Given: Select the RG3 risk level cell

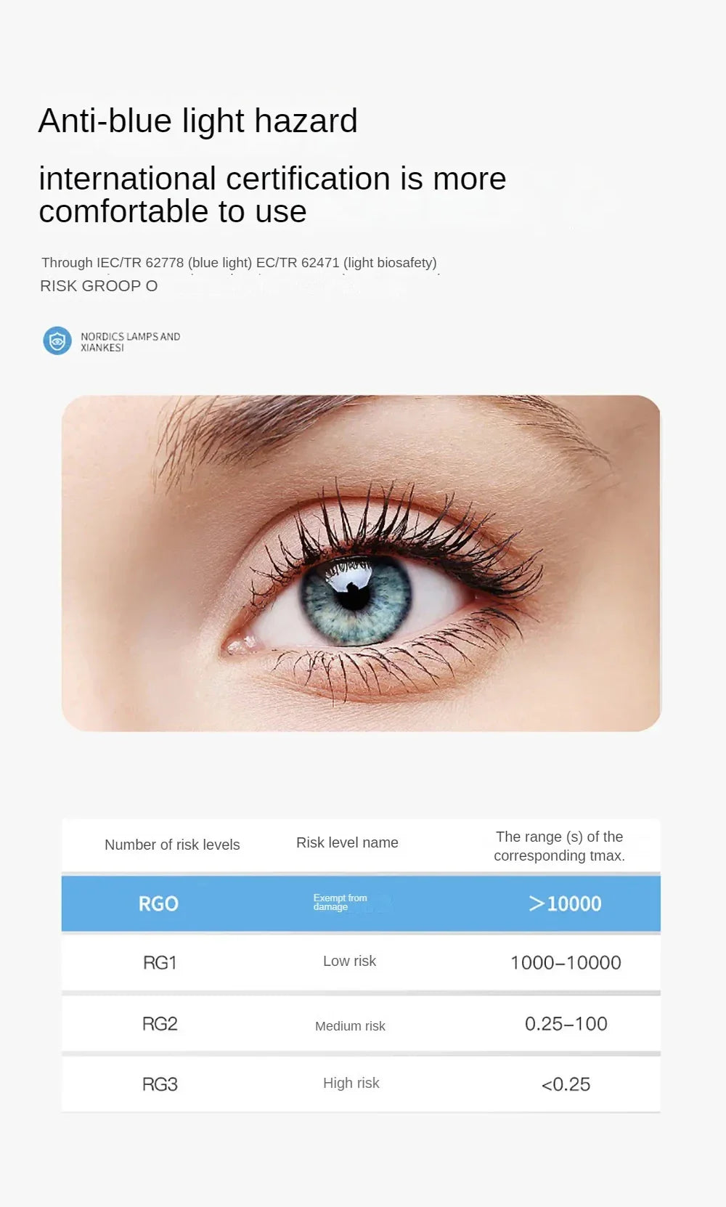Looking at the screenshot, I should pyautogui.click(x=160, y=1084).
